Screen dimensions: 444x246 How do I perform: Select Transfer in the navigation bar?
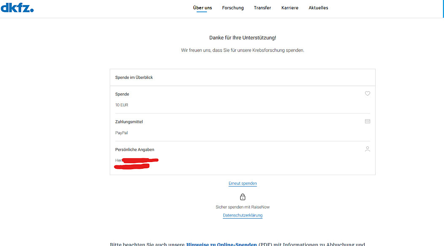point(263,8)
